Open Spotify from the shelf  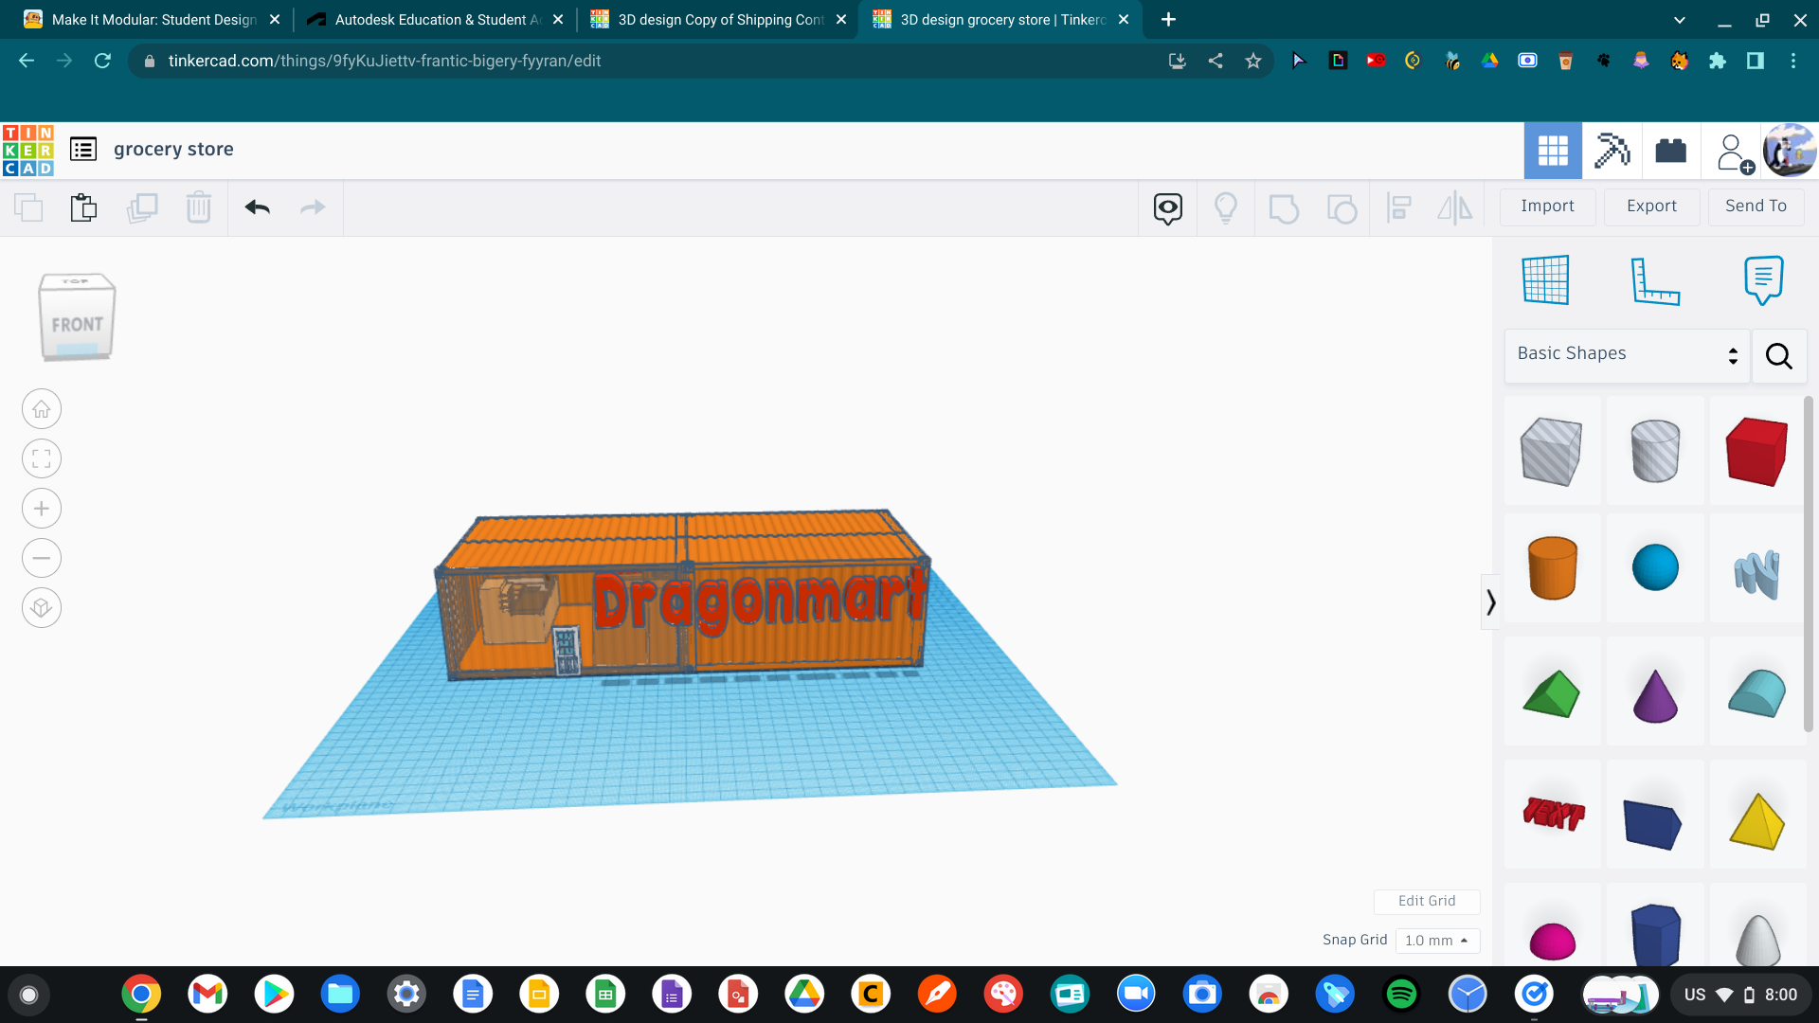[x=1401, y=995]
